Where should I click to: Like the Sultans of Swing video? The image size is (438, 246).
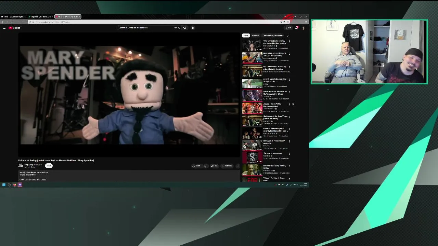coord(196,166)
